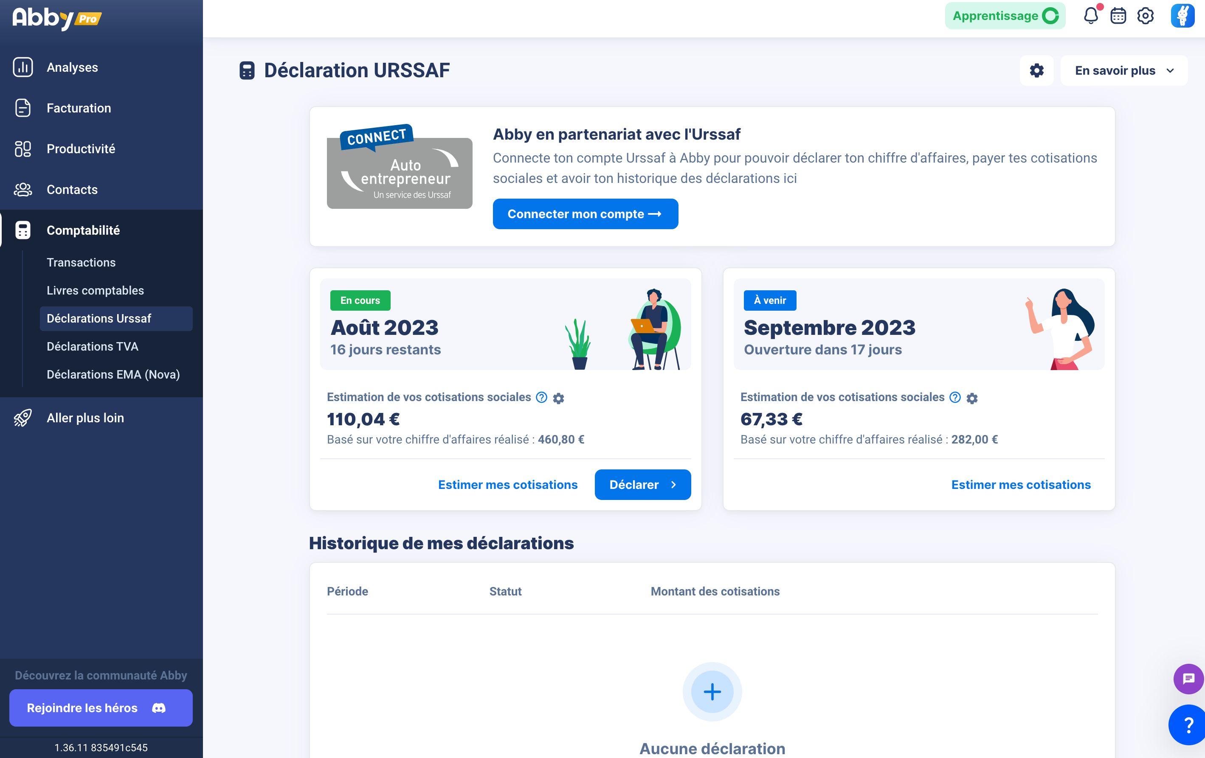
Task: Select Déclarations Urssaf submenu item
Action: pyautogui.click(x=116, y=319)
